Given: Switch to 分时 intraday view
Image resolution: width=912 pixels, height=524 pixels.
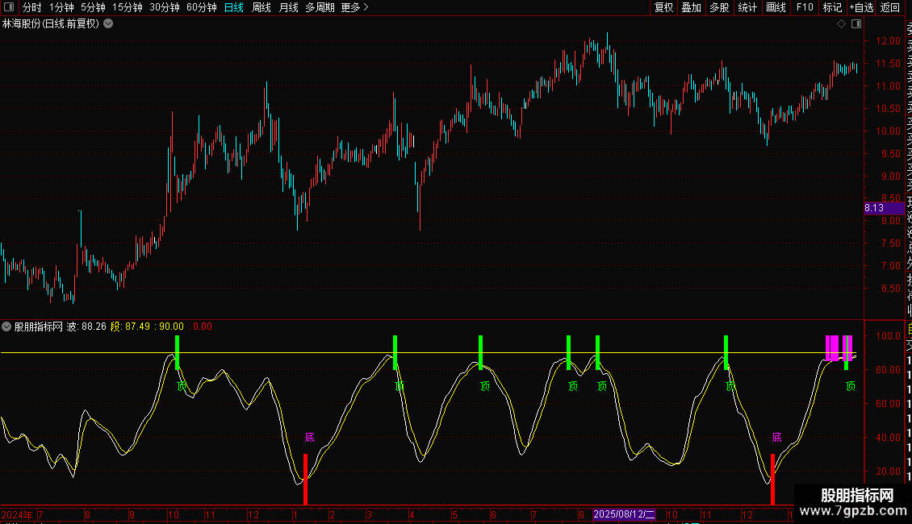Looking at the screenshot, I should point(31,7).
